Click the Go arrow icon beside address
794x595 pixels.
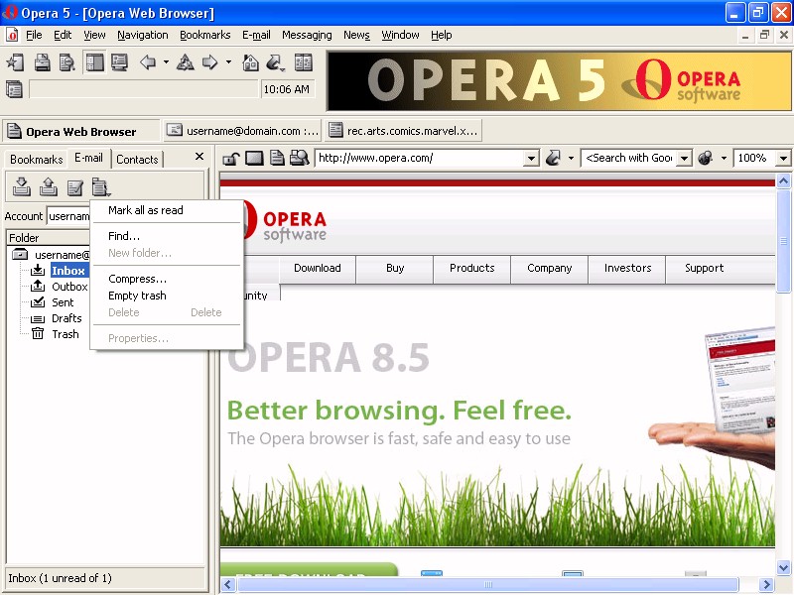point(553,159)
